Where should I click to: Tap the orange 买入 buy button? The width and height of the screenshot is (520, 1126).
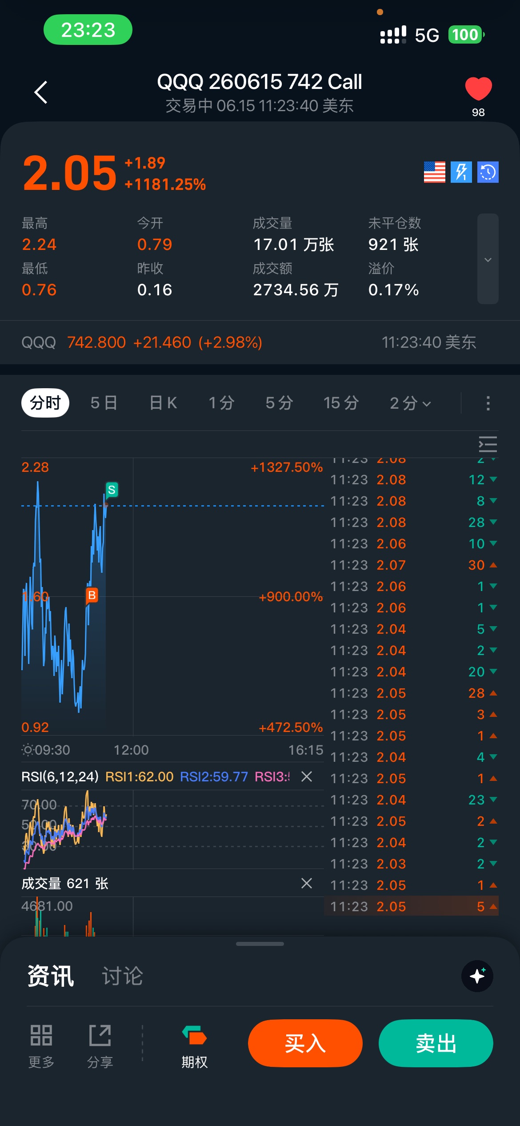pos(305,1043)
